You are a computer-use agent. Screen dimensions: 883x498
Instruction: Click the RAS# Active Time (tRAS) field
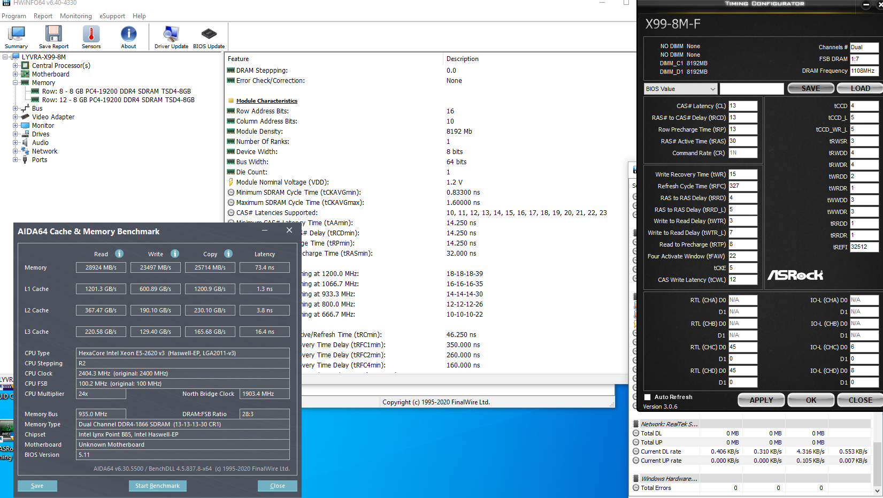[743, 141]
